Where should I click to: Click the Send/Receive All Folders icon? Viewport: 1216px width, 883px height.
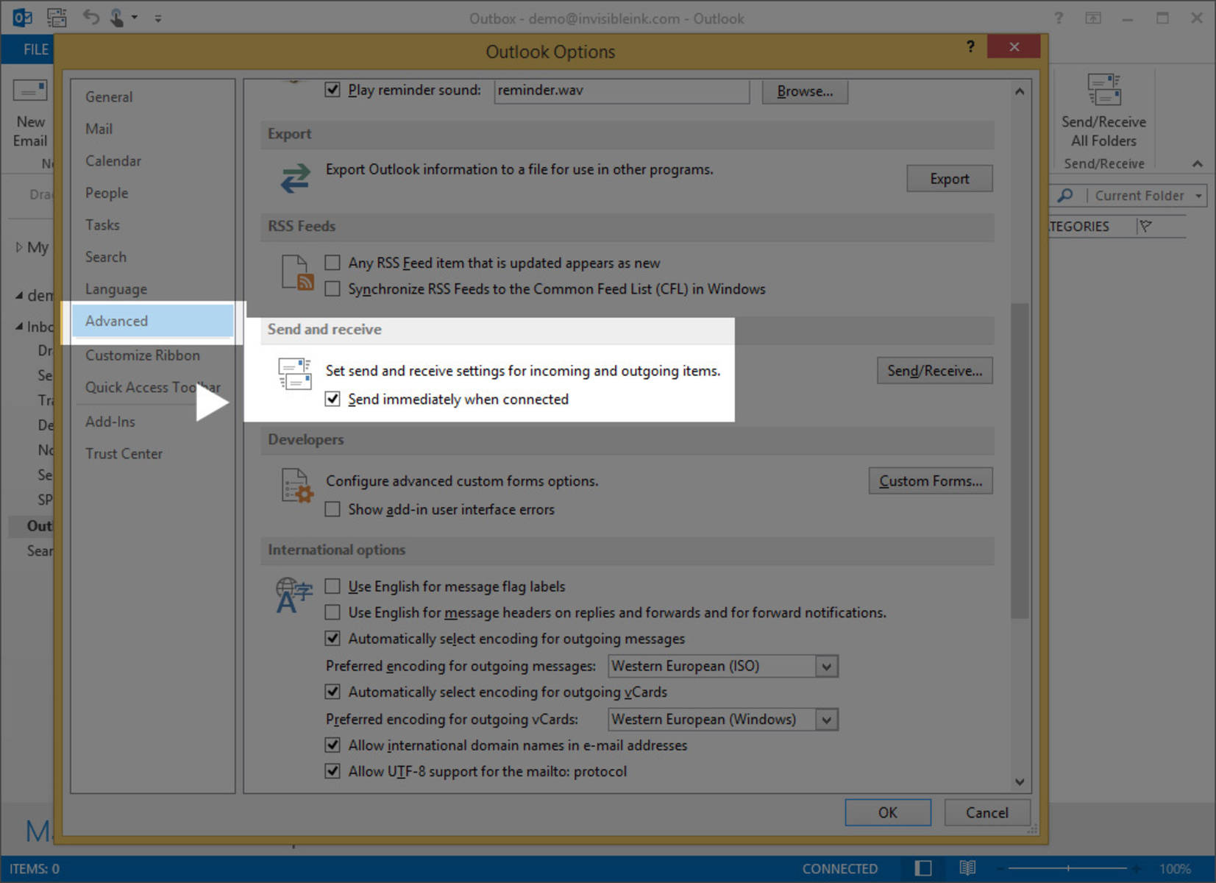(1103, 90)
